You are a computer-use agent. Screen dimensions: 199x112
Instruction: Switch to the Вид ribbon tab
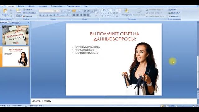point(86,6)
